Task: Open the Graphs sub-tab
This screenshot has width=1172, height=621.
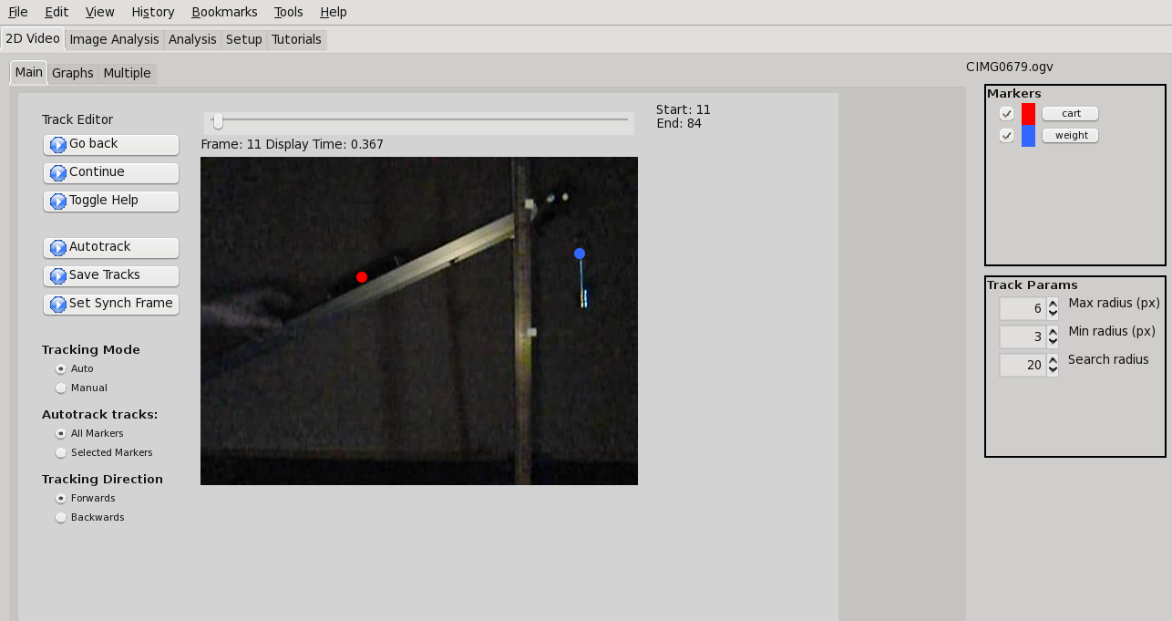Action: 73,73
